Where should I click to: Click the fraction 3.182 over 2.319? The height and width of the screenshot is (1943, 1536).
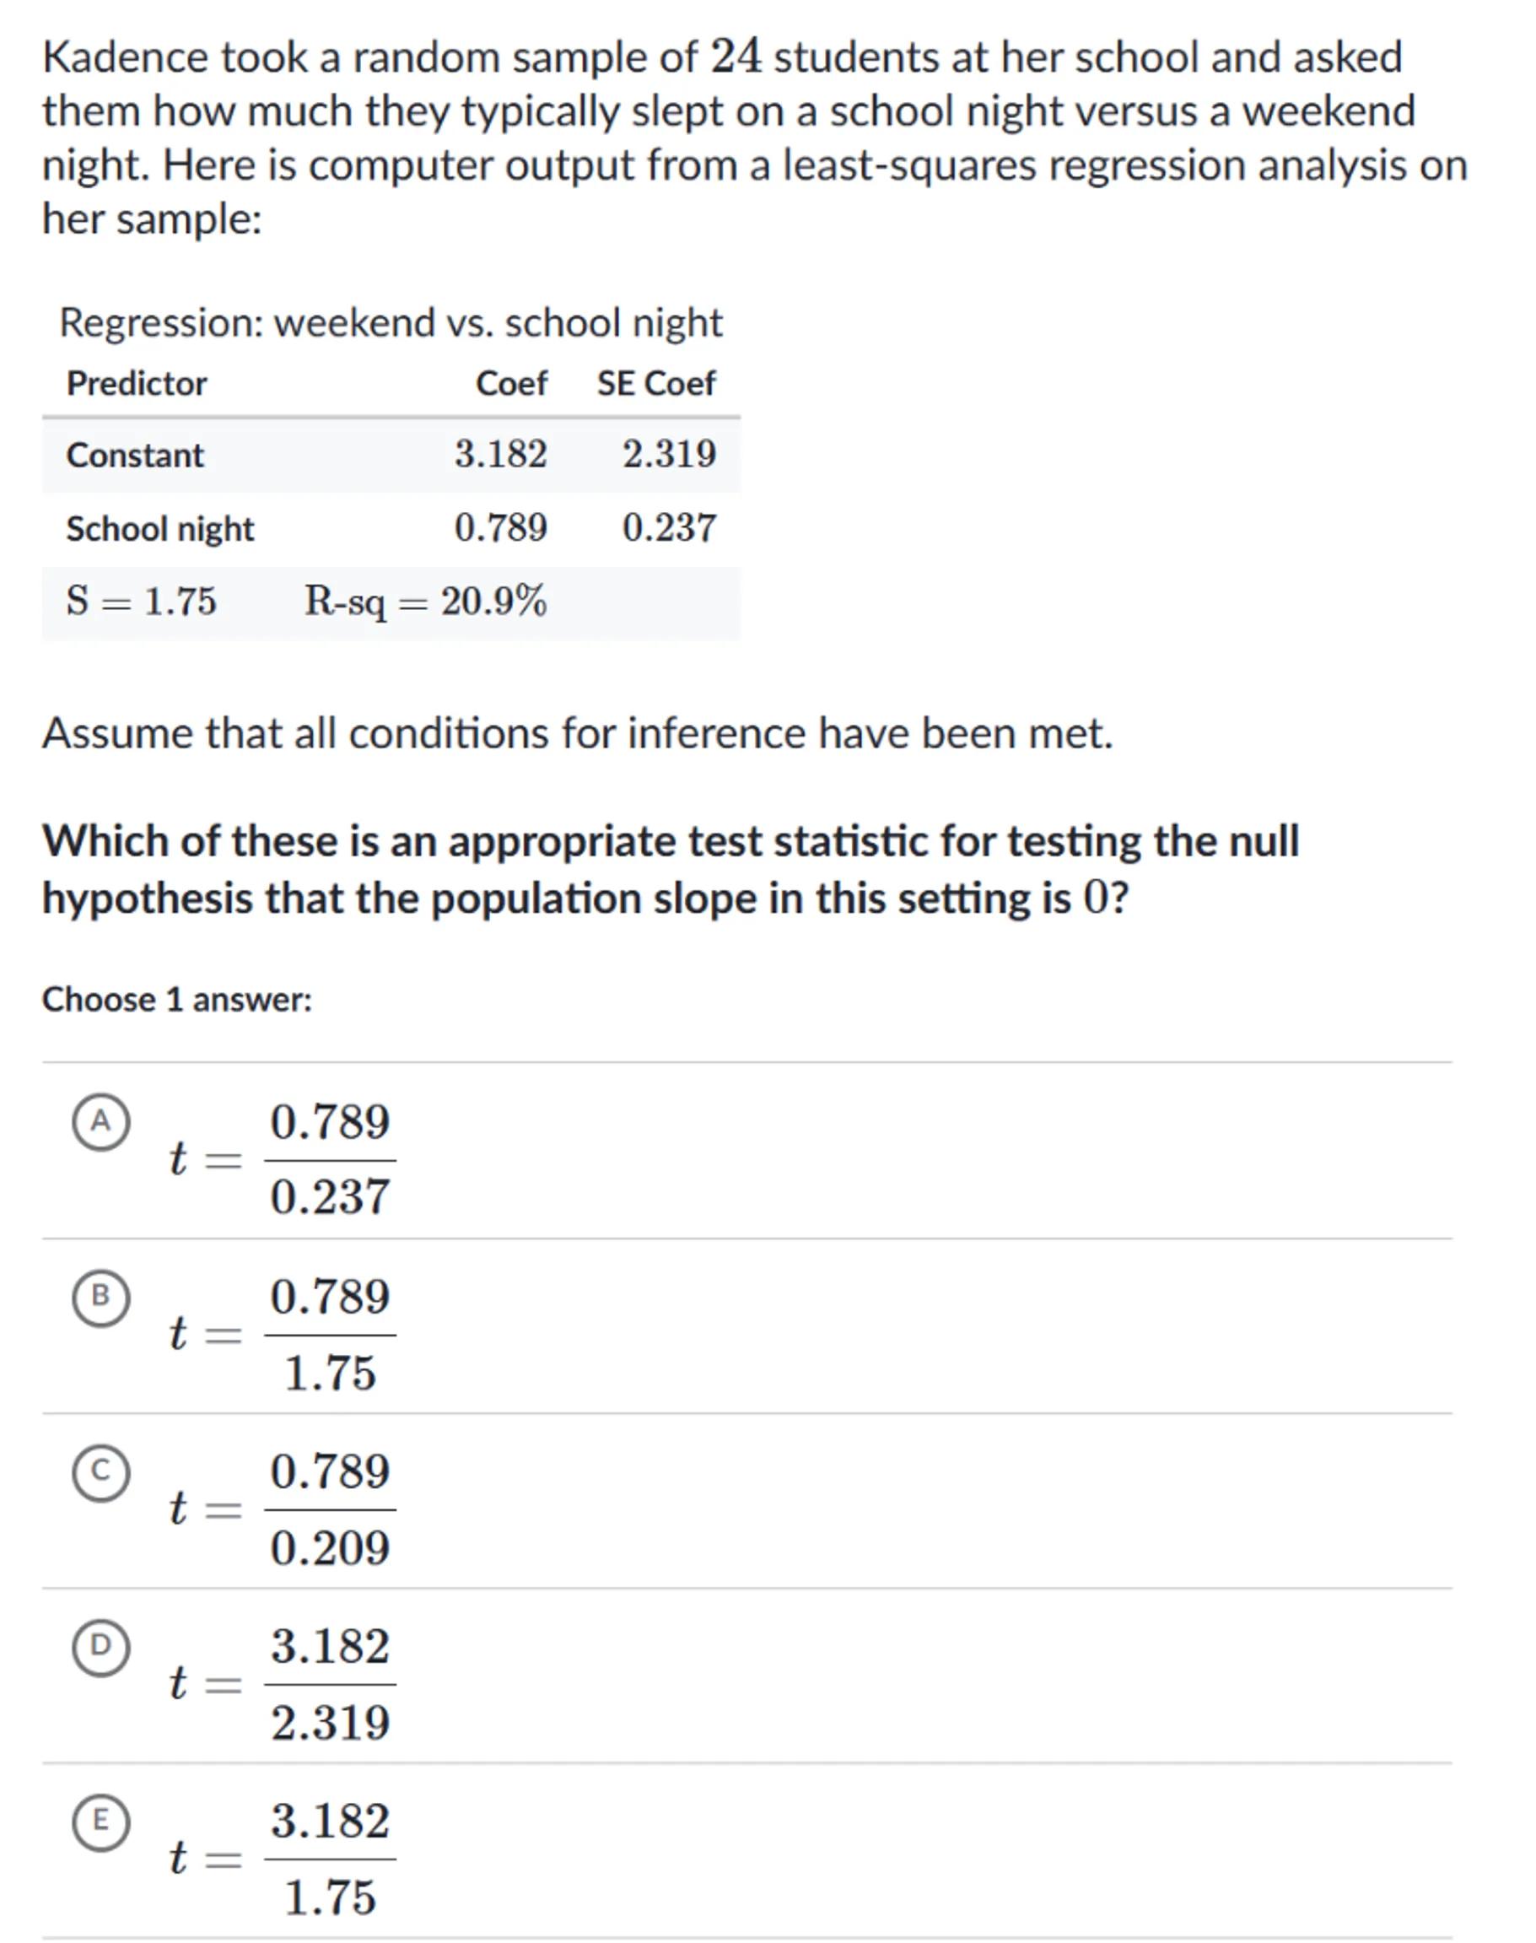click(x=330, y=1684)
